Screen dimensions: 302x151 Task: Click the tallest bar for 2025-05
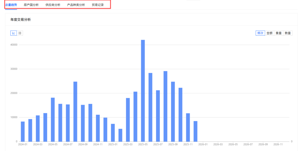tap(143, 91)
